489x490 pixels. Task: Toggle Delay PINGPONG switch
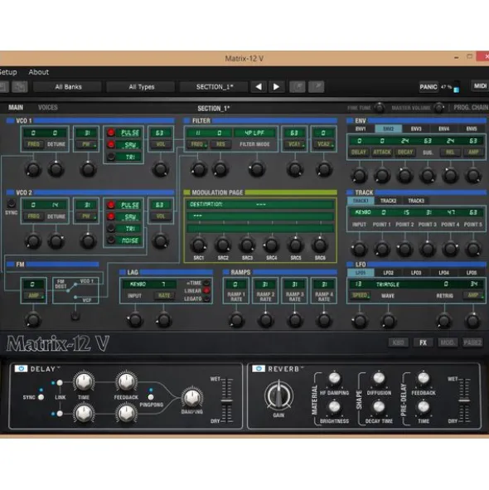151,397
